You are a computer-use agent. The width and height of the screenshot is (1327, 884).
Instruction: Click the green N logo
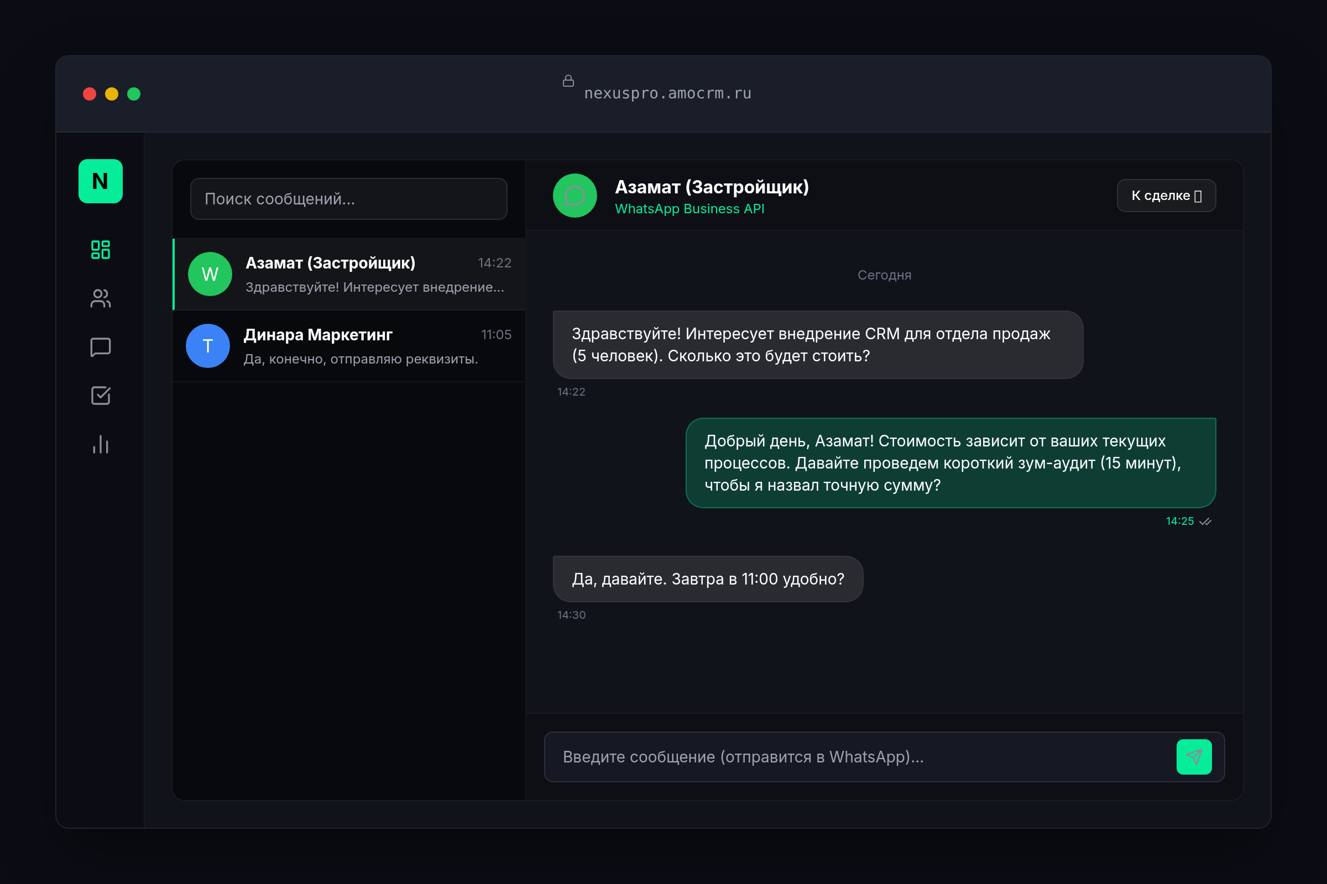click(101, 181)
